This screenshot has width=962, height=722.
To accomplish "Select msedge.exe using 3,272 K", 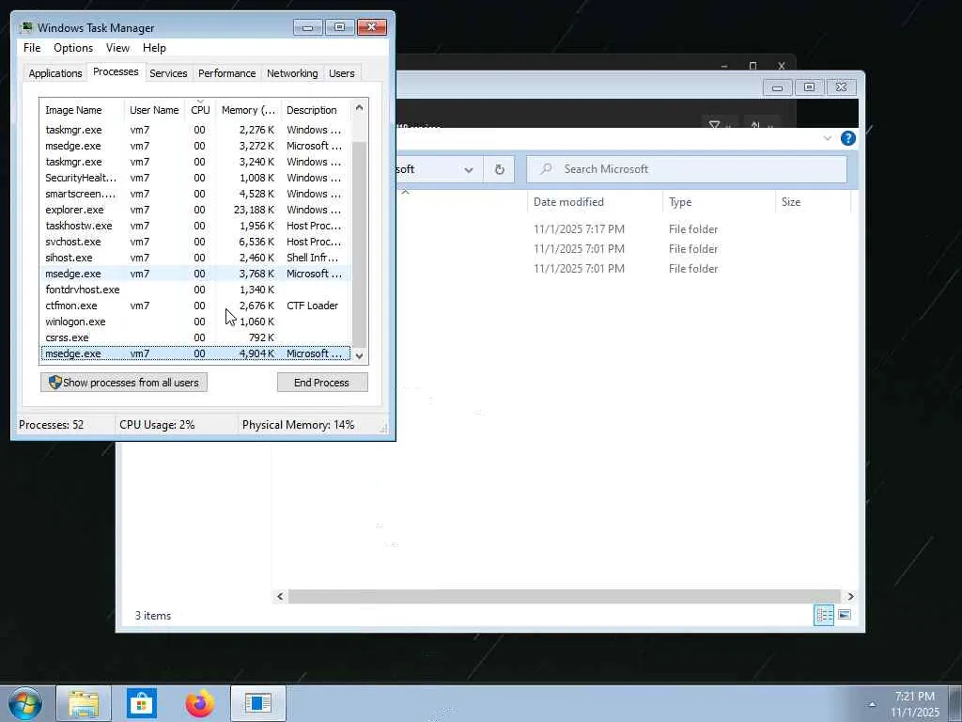I will (x=195, y=146).
